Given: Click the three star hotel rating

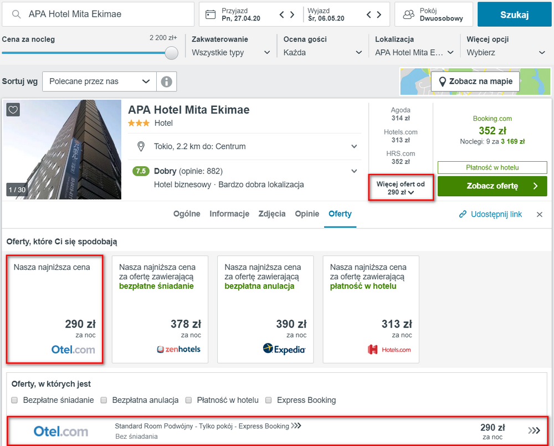Looking at the screenshot, I should (x=139, y=123).
